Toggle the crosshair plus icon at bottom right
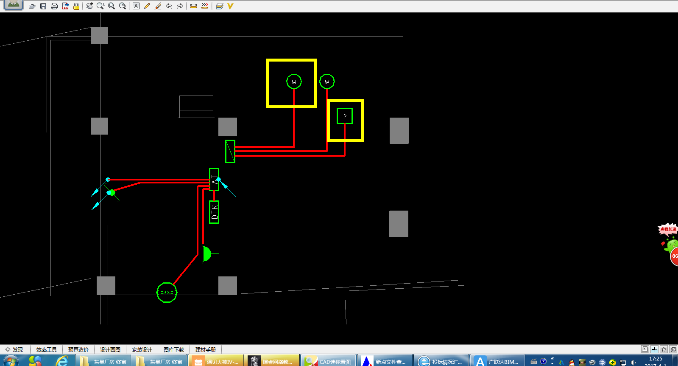The height and width of the screenshot is (366, 678). coord(654,349)
